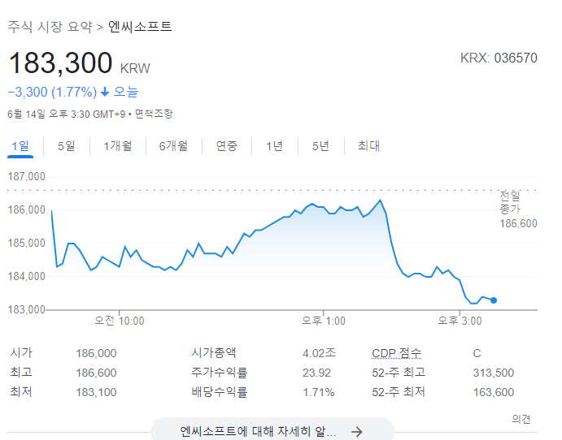Click the 면책조항 disclaimer link
This screenshot has height=440, width=562.
click(154, 114)
